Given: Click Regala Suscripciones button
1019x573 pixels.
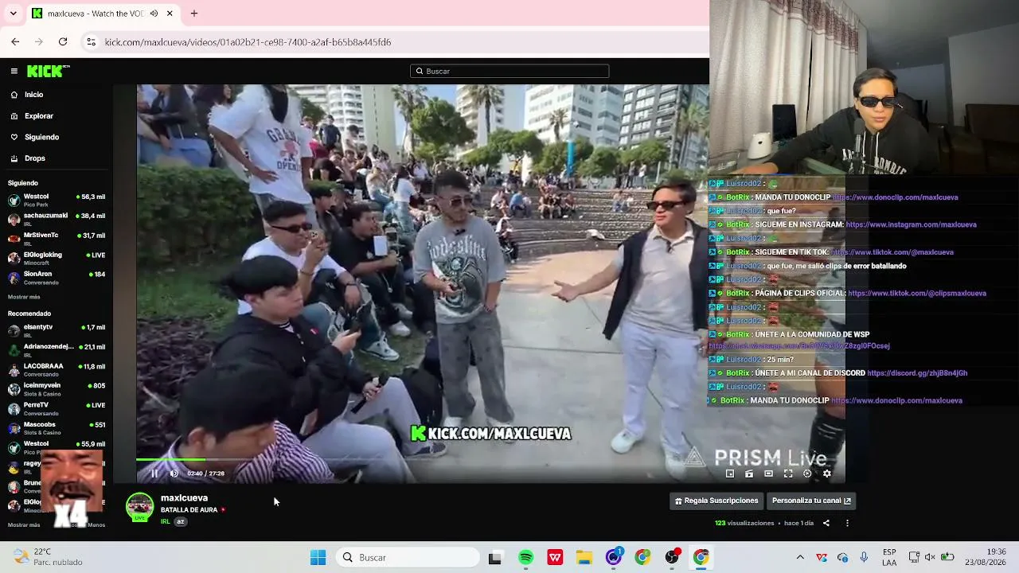Looking at the screenshot, I should click(x=716, y=501).
